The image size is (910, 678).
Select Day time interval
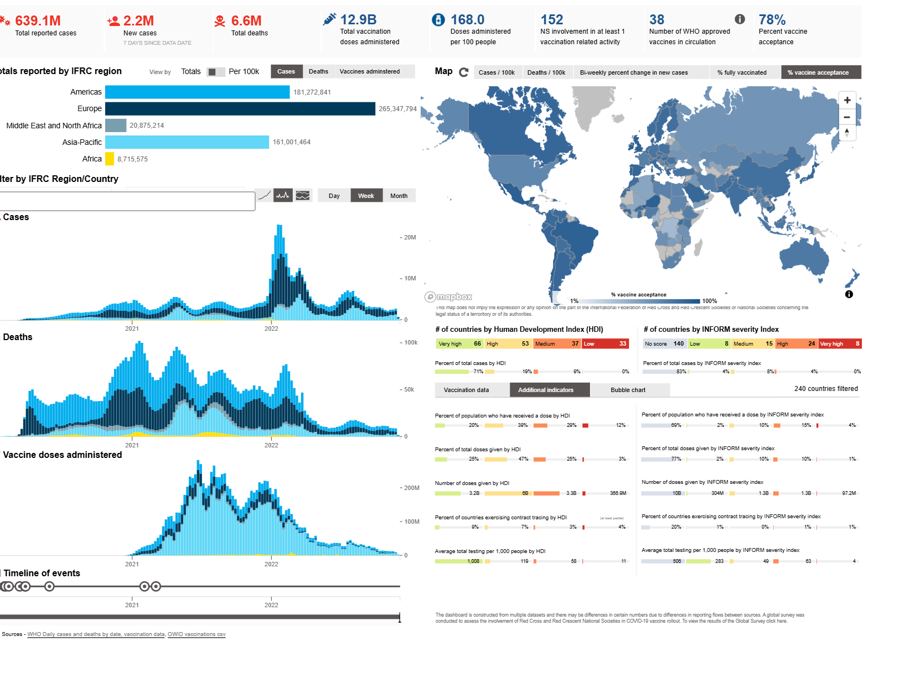click(x=334, y=196)
